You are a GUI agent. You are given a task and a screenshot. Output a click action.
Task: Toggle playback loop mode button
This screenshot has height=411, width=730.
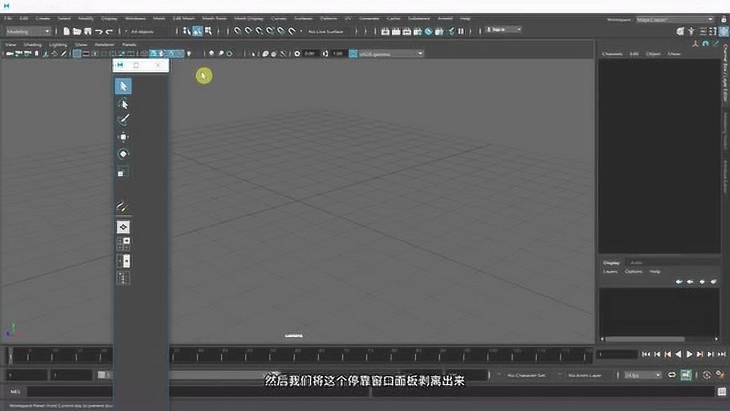click(672, 375)
